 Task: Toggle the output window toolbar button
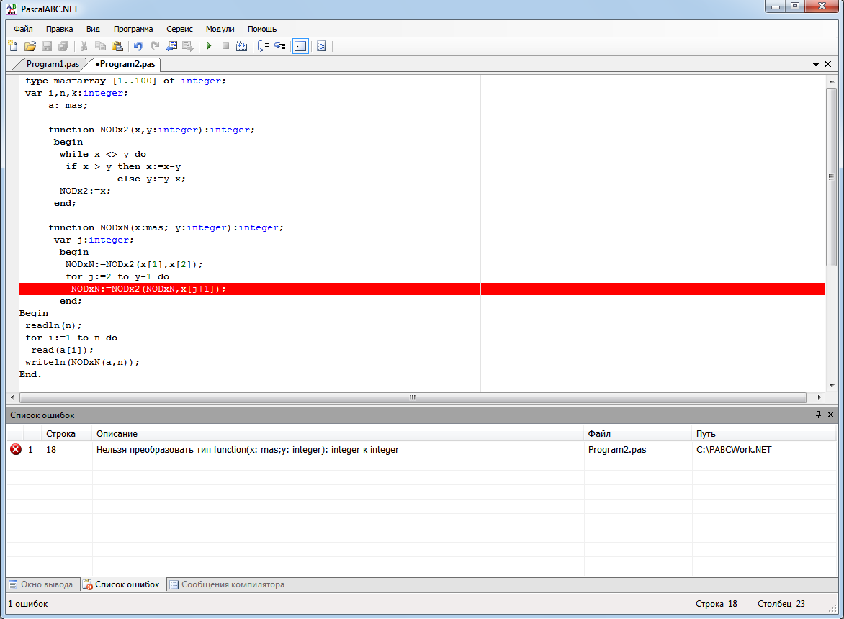[x=300, y=46]
